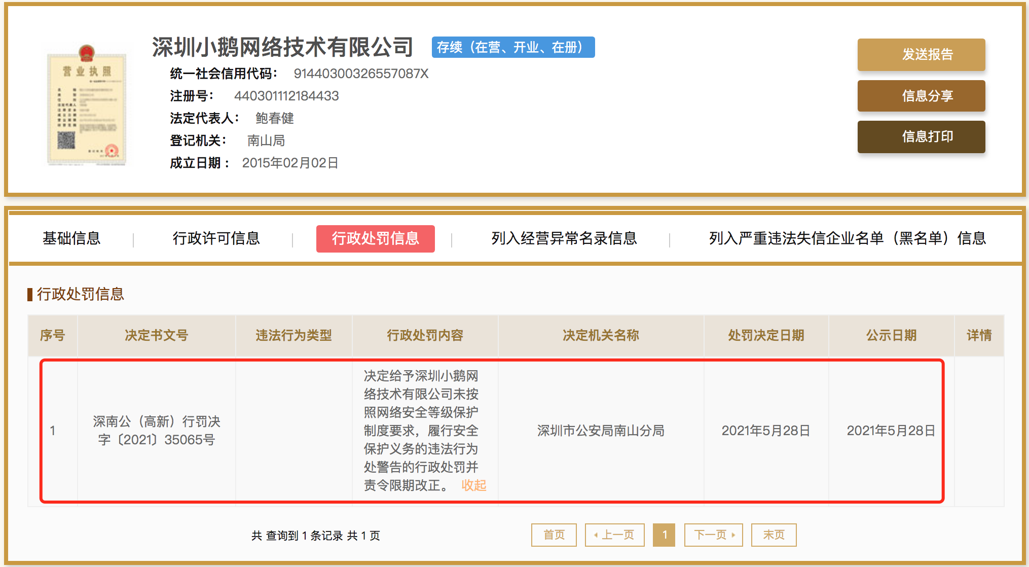Switch to the 基础信息 tab
1029x567 pixels.
pos(71,238)
